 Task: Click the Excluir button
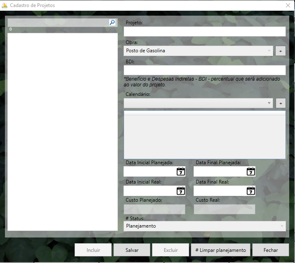171,250
